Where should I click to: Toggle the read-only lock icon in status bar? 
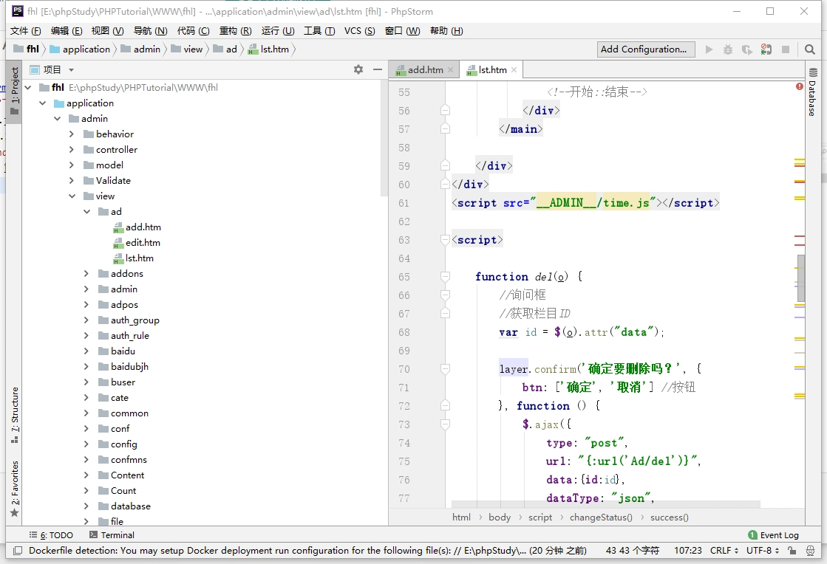click(792, 551)
